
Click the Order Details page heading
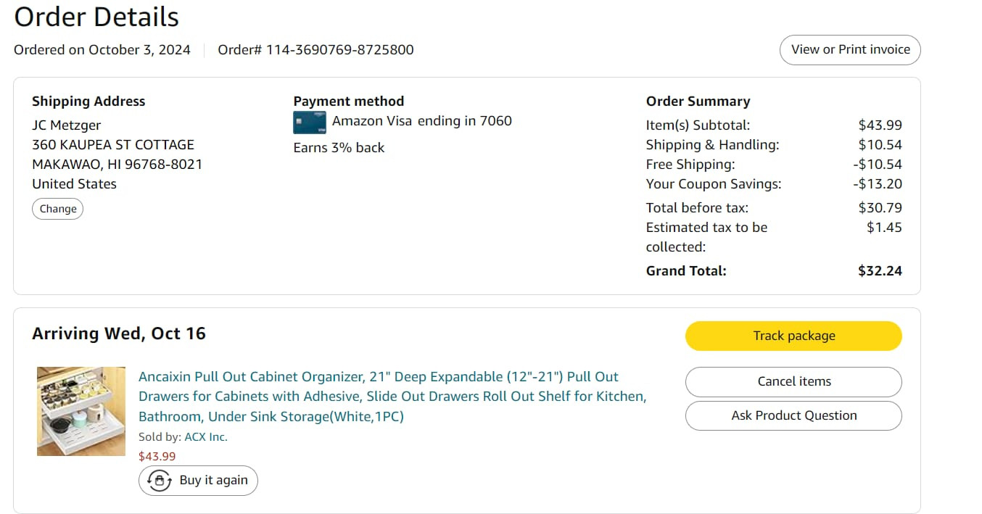click(x=96, y=17)
